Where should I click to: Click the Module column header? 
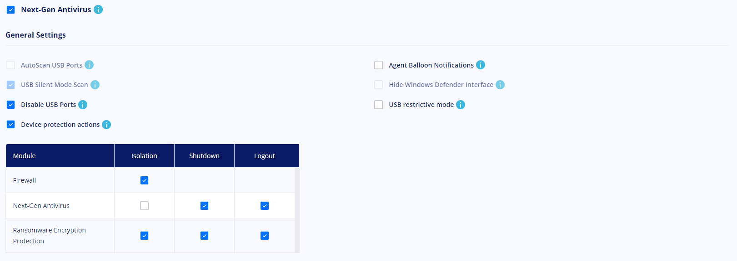click(x=60, y=156)
